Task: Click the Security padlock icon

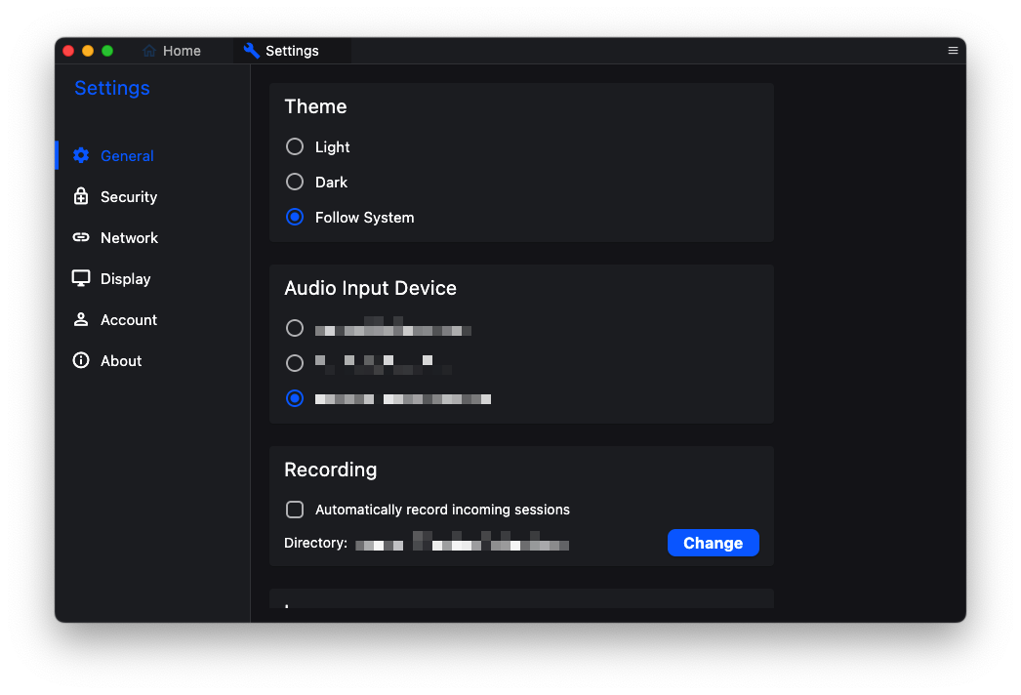Action: point(81,196)
